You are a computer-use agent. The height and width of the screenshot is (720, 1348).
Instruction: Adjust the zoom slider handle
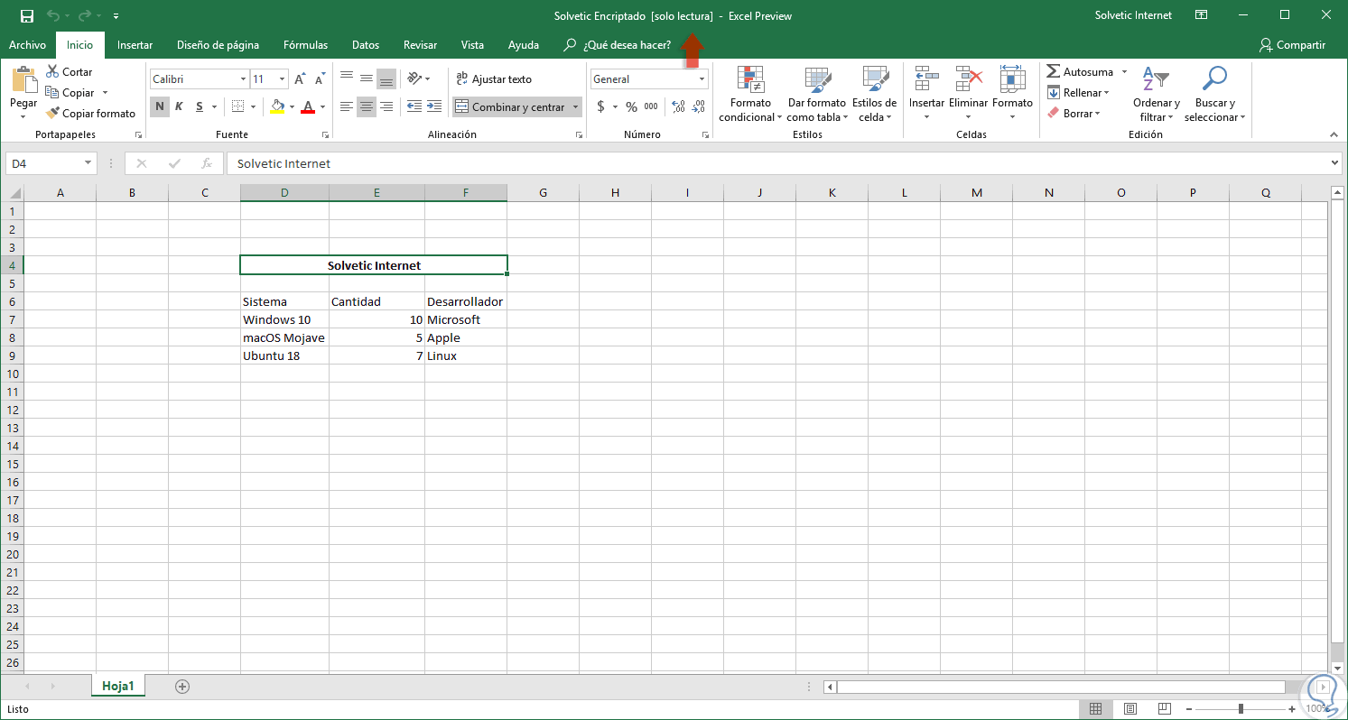pos(1241,708)
